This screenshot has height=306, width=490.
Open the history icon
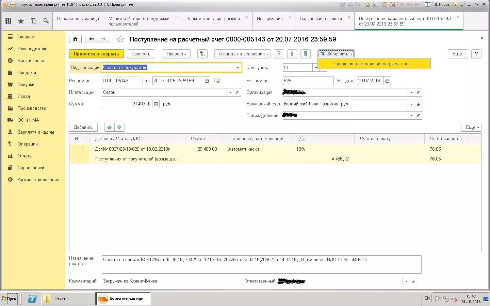(x=33, y=21)
